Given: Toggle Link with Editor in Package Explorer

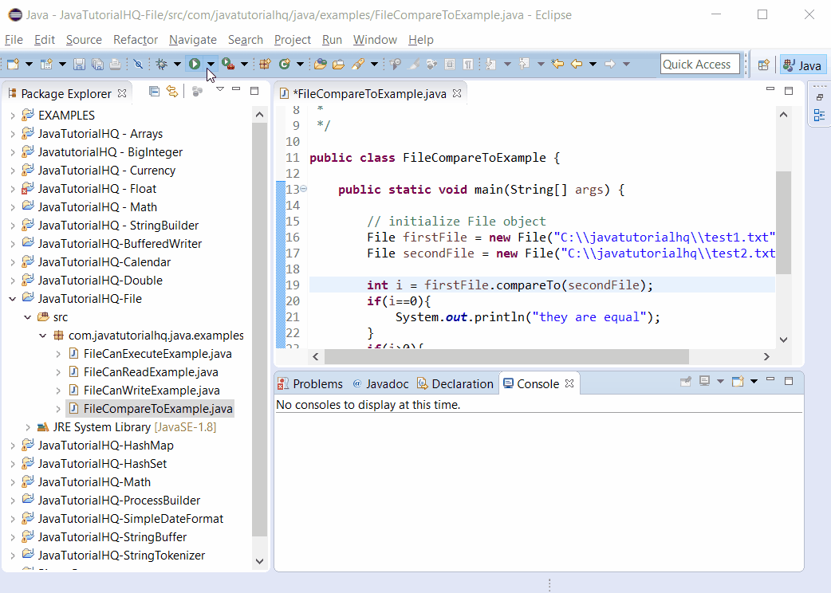Looking at the screenshot, I should pos(172,92).
